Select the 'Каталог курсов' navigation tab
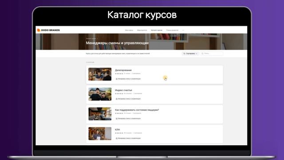Screen dimensions: 284x160 157,30
